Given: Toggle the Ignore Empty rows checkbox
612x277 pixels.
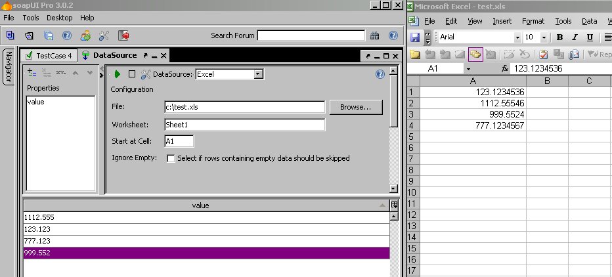Looking at the screenshot, I should (171, 158).
